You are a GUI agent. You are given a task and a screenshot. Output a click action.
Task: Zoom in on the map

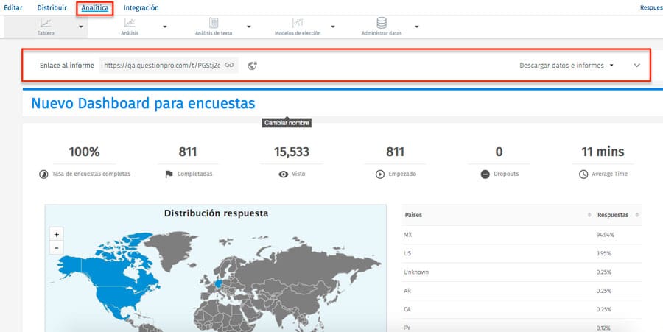(x=56, y=234)
